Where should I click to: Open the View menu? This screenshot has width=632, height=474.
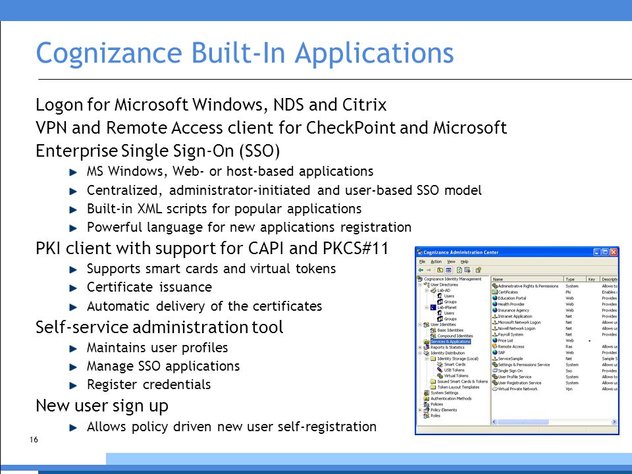click(452, 261)
